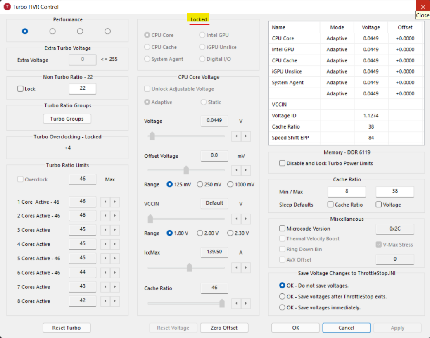Decrease 4 Cores Active ratio with left arrow
430x338 pixels.
[x=105, y=244]
